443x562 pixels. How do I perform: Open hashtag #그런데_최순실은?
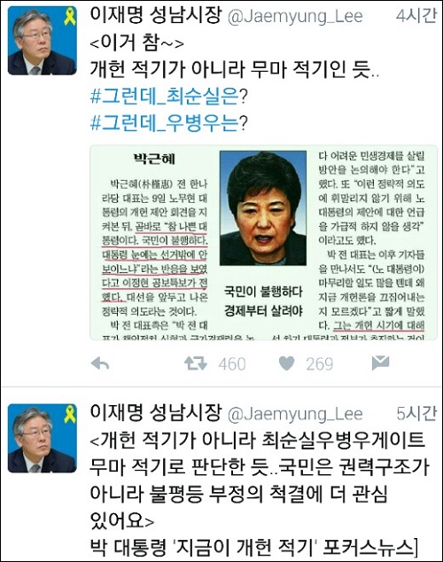click(165, 96)
